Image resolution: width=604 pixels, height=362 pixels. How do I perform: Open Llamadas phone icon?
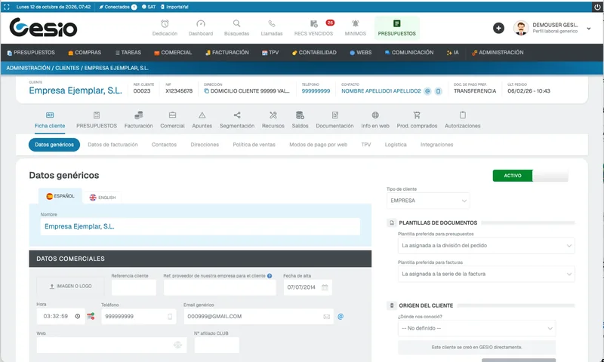click(272, 24)
